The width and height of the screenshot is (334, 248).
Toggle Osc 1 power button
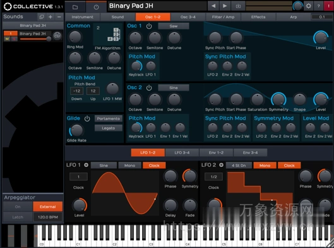coord(149,26)
